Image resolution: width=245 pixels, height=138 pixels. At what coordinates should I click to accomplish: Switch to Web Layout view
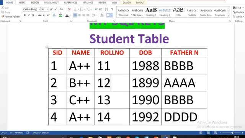215,133
